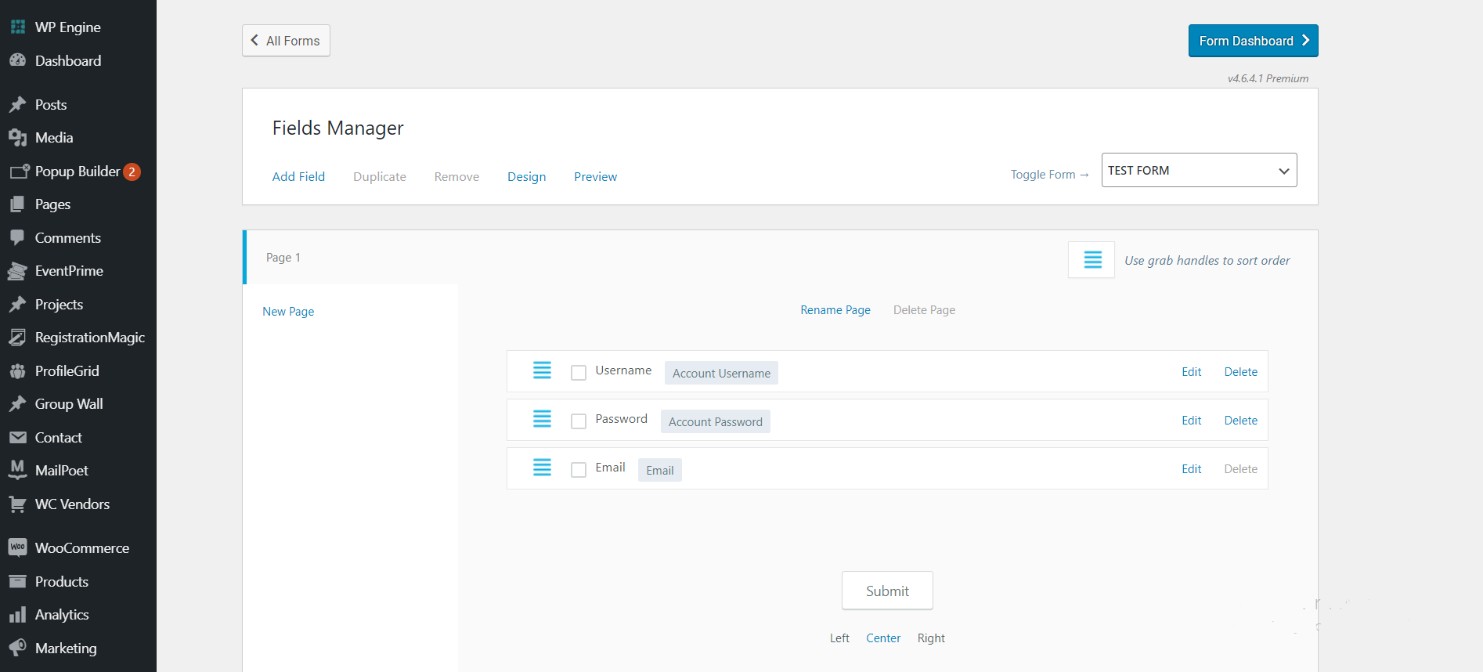
Task: Check the Email field checkbox
Action: [579, 470]
